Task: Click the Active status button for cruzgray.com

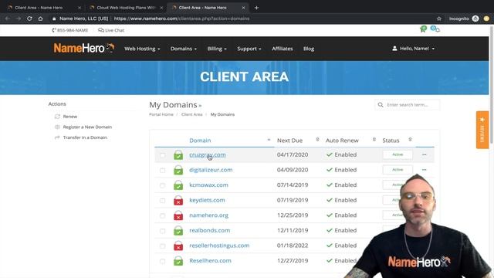Action: click(x=398, y=154)
